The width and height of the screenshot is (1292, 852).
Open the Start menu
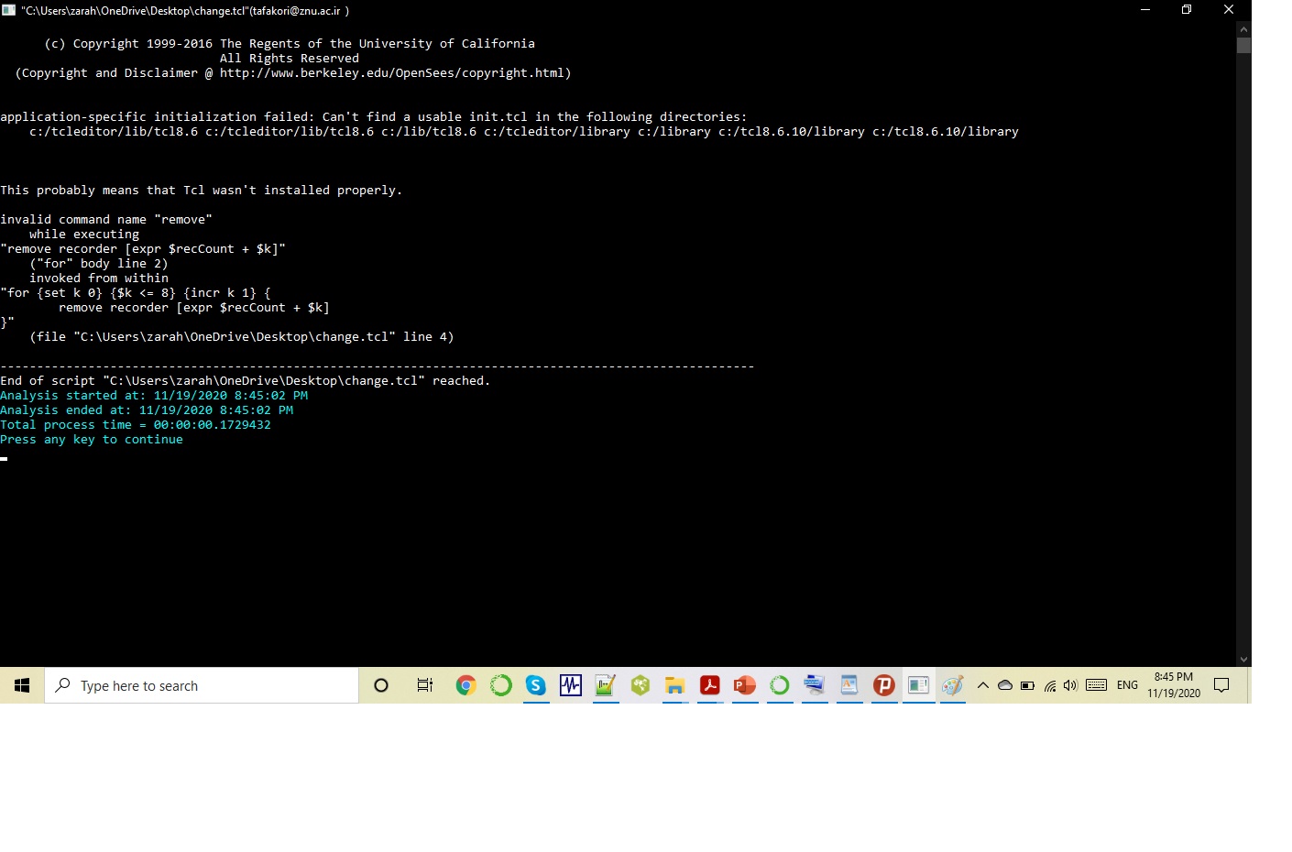pyautogui.click(x=21, y=685)
